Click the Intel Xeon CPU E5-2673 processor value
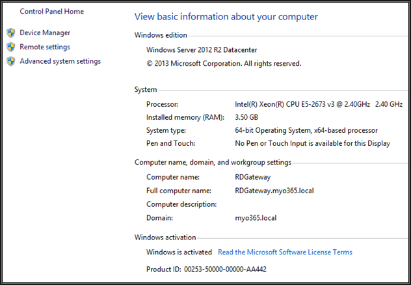Screen dimensions: 411x285 (319, 104)
